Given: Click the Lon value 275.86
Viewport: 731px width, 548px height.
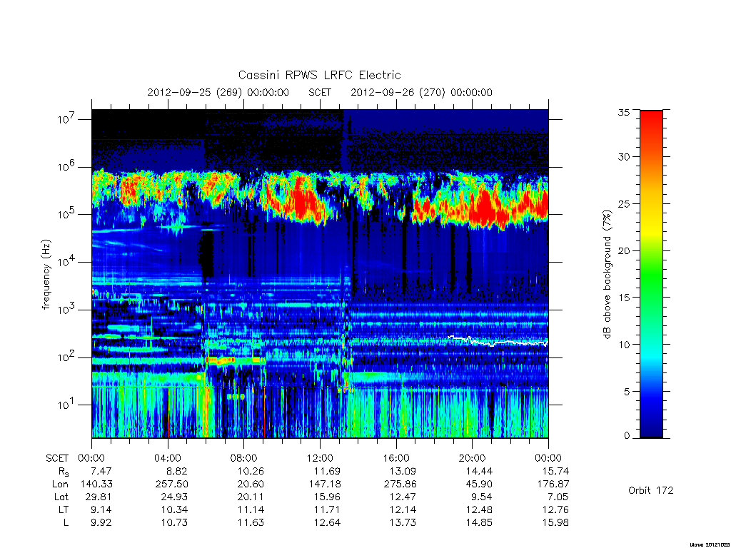Looking at the screenshot, I should pos(400,484).
